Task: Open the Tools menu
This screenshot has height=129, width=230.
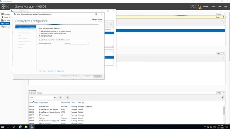Action: tap(213, 6)
